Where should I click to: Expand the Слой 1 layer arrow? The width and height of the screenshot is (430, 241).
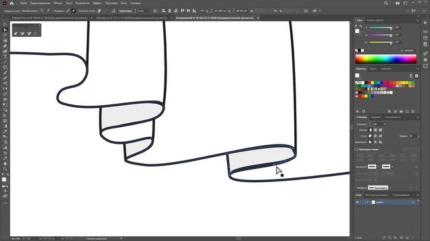pos(368,202)
